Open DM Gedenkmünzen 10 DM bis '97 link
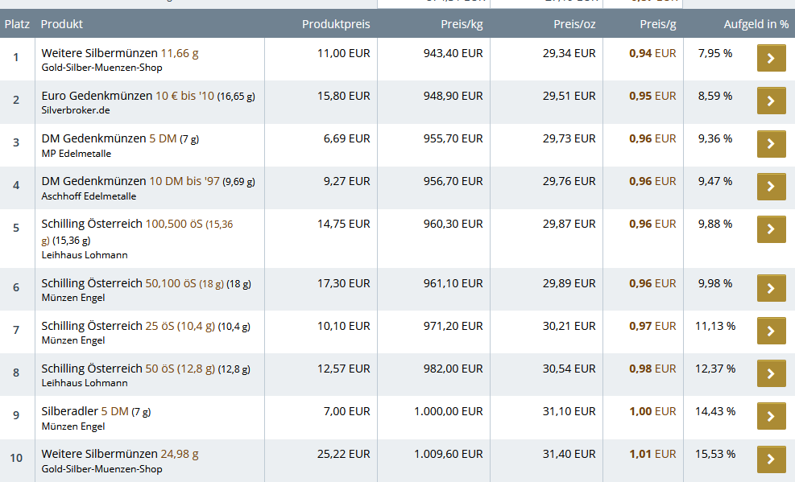 tap(148, 181)
